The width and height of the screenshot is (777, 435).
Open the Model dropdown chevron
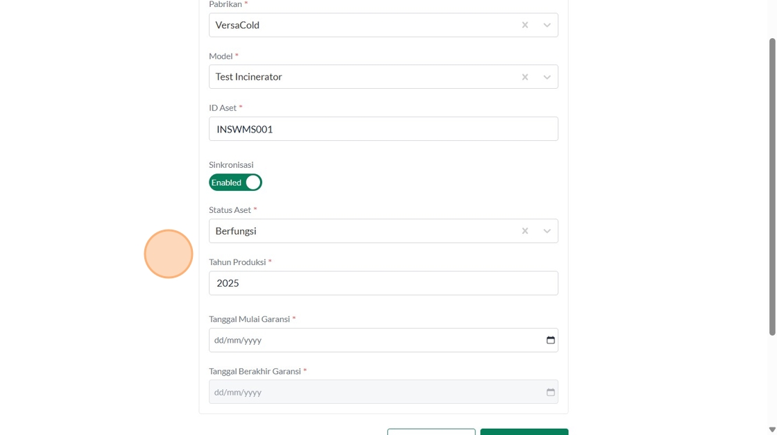tap(547, 77)
